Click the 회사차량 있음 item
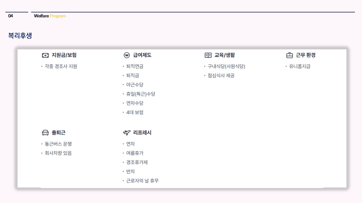 pos(58,153)
